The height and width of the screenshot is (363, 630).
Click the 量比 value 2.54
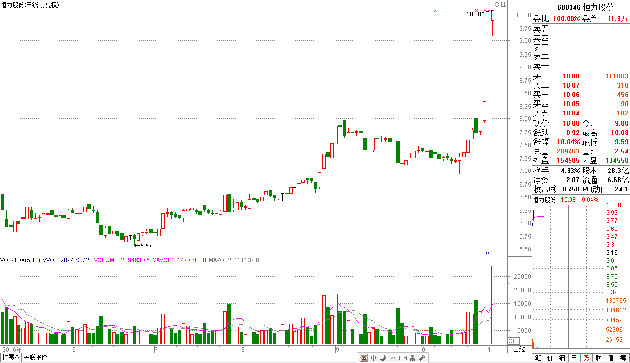point(621,151)
